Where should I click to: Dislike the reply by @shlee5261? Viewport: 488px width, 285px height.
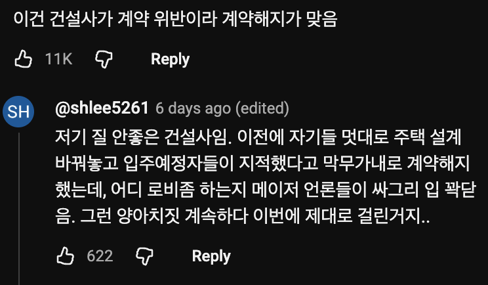point(145,256)
